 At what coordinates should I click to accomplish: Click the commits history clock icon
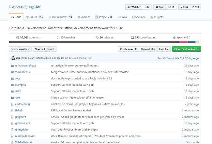click(x=18, y=37)
